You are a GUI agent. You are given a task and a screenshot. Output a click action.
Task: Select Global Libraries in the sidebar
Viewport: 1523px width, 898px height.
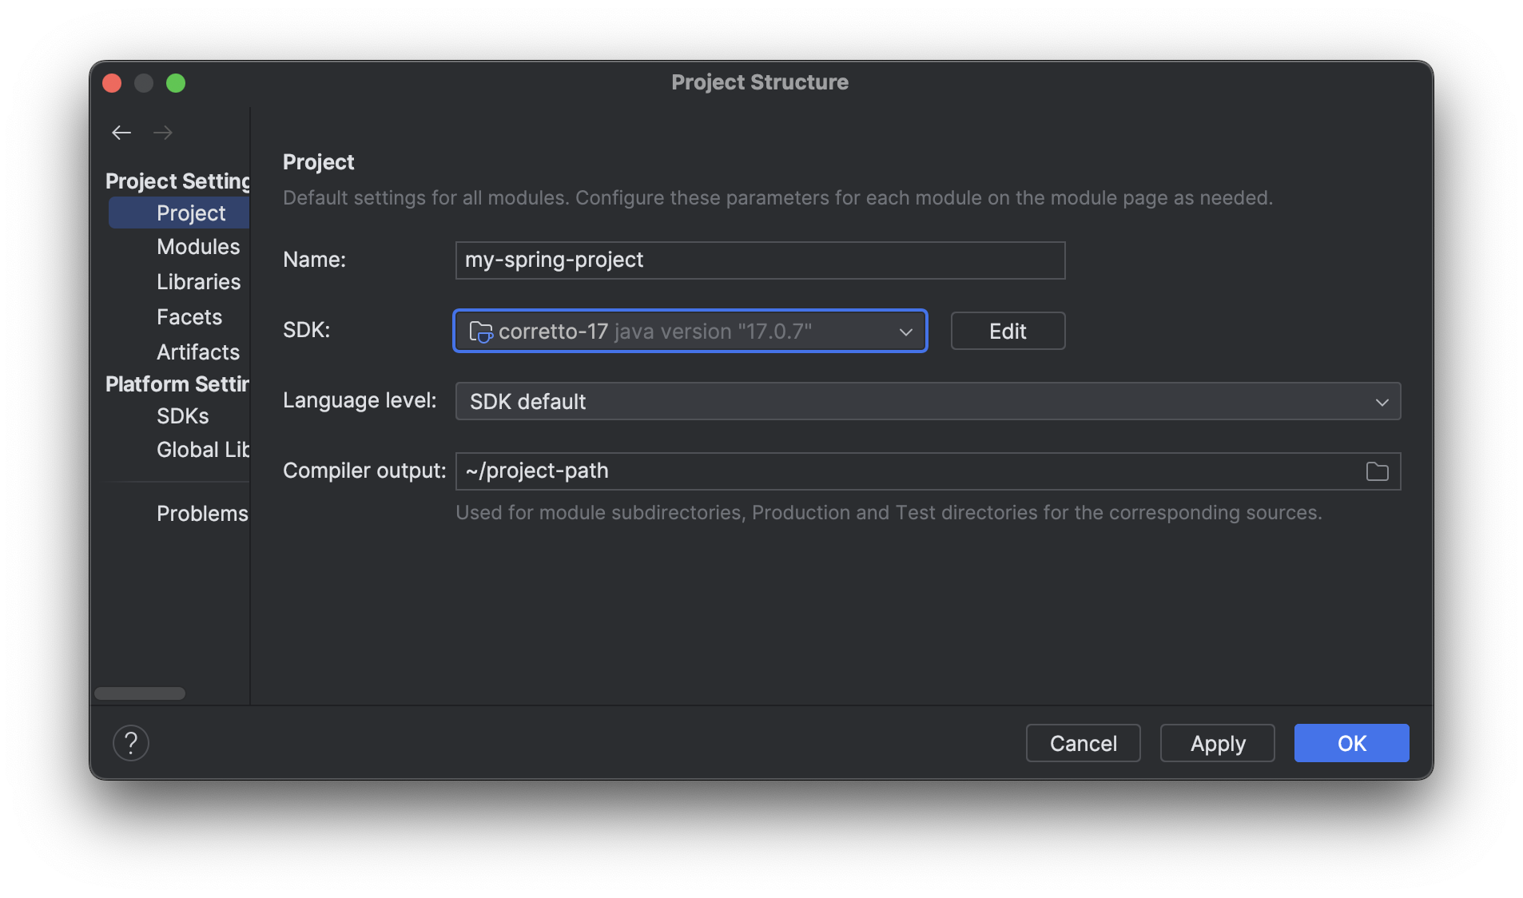203,450
